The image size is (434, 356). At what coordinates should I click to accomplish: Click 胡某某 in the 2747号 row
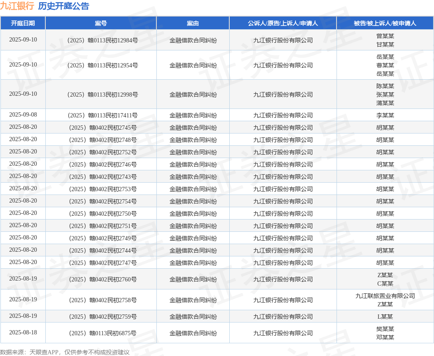coord(385,263)
